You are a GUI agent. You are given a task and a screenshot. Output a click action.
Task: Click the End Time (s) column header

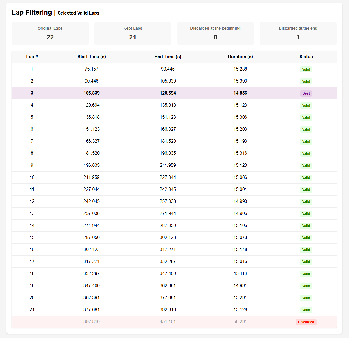168,57
